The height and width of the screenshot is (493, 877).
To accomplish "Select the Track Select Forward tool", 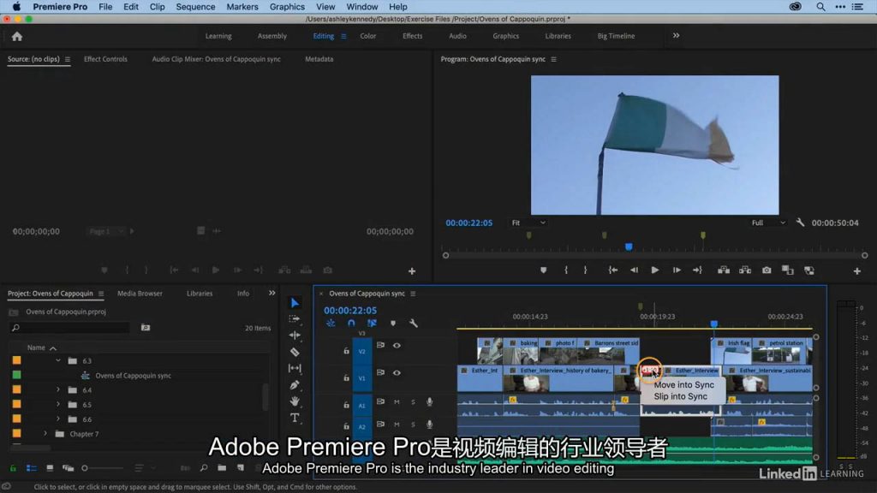I will 295,318.
